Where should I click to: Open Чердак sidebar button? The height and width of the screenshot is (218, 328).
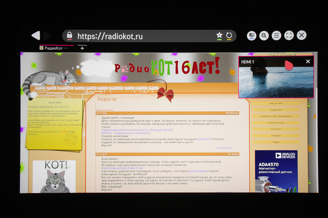coord(276,142)
